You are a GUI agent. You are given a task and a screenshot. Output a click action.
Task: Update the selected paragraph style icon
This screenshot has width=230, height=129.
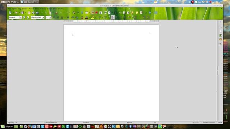click(x=24, y=18)
